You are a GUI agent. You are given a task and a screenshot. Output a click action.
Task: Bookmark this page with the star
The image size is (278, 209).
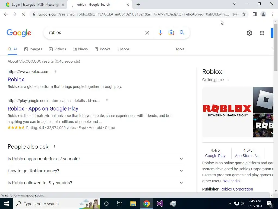pyautogui.click(x=244, y=14)
